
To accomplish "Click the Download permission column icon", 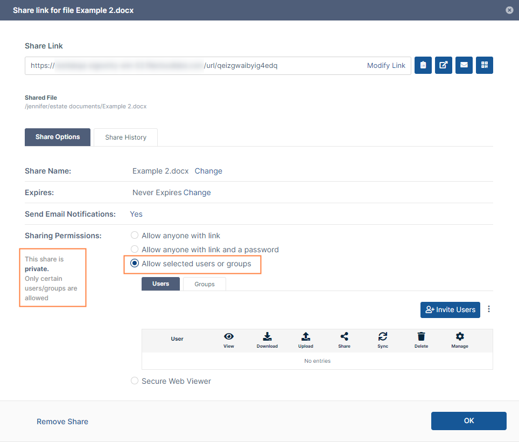I will 267,336.
